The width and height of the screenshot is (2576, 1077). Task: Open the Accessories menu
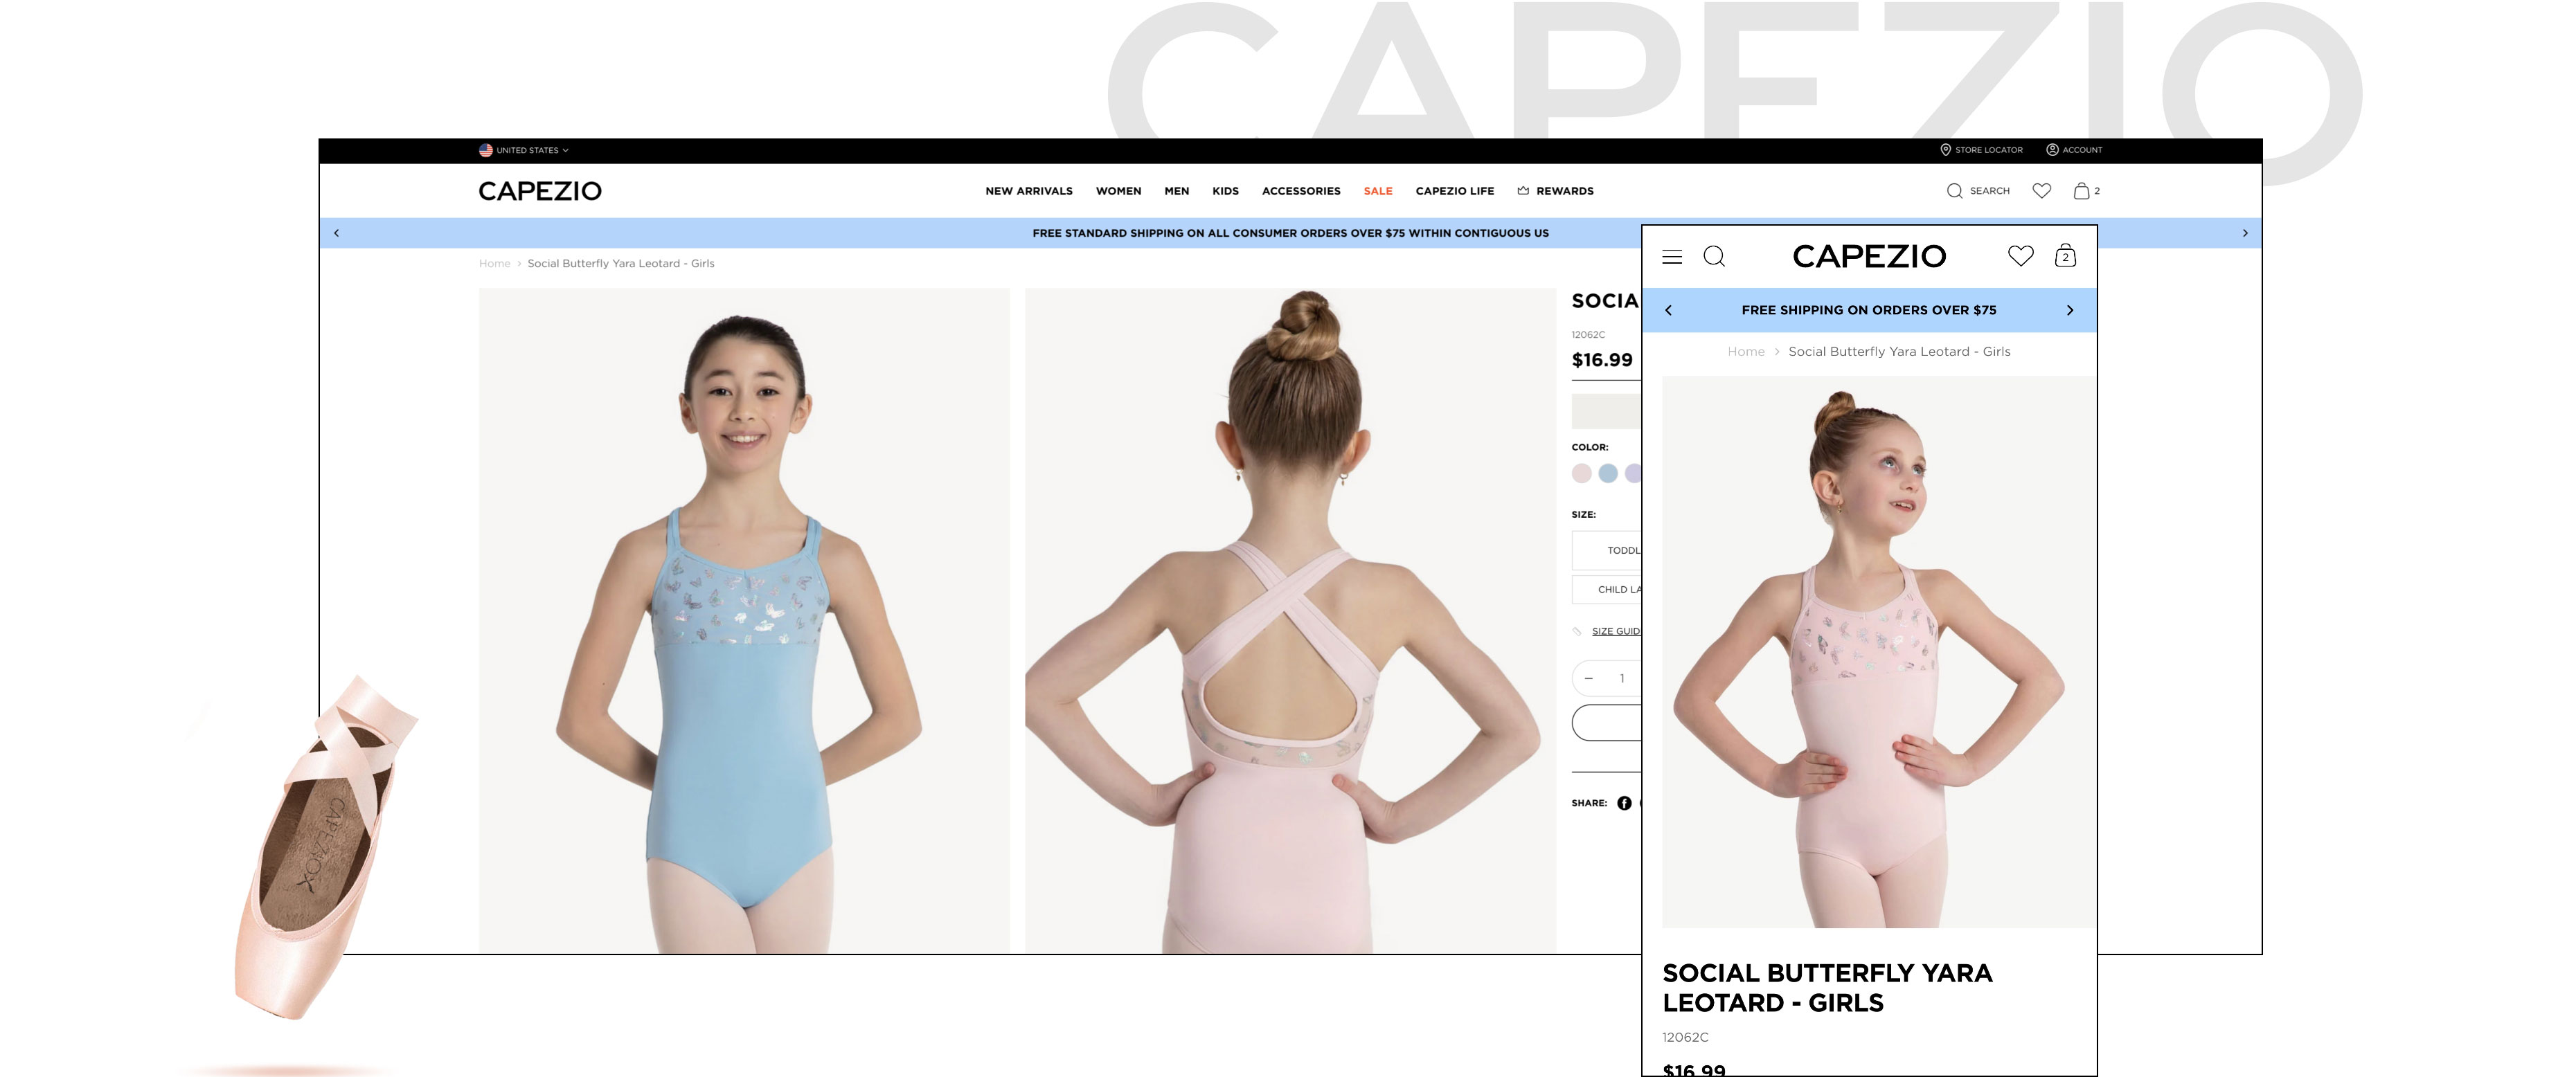tap(1301, 191)
